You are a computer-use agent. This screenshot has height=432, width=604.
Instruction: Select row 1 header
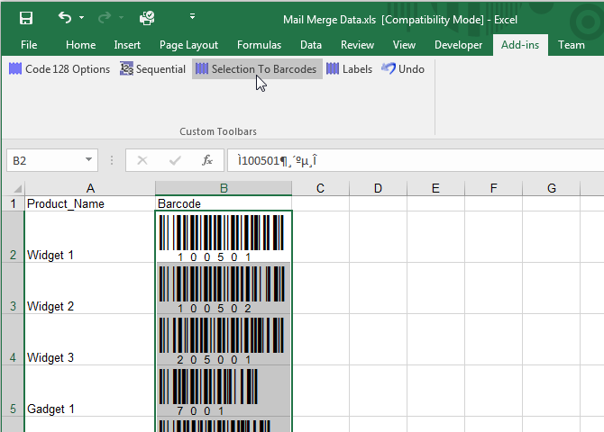13,203
